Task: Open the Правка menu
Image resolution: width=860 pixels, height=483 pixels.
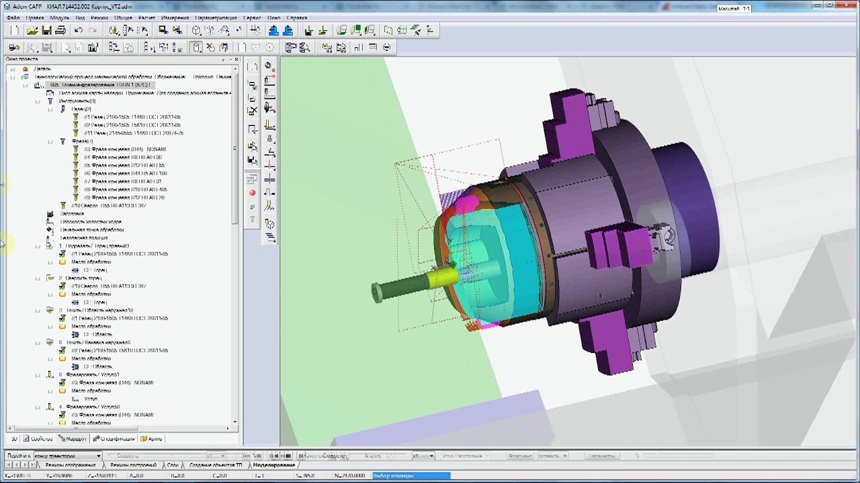Action: pyautogui.click(x=35, y=17)
